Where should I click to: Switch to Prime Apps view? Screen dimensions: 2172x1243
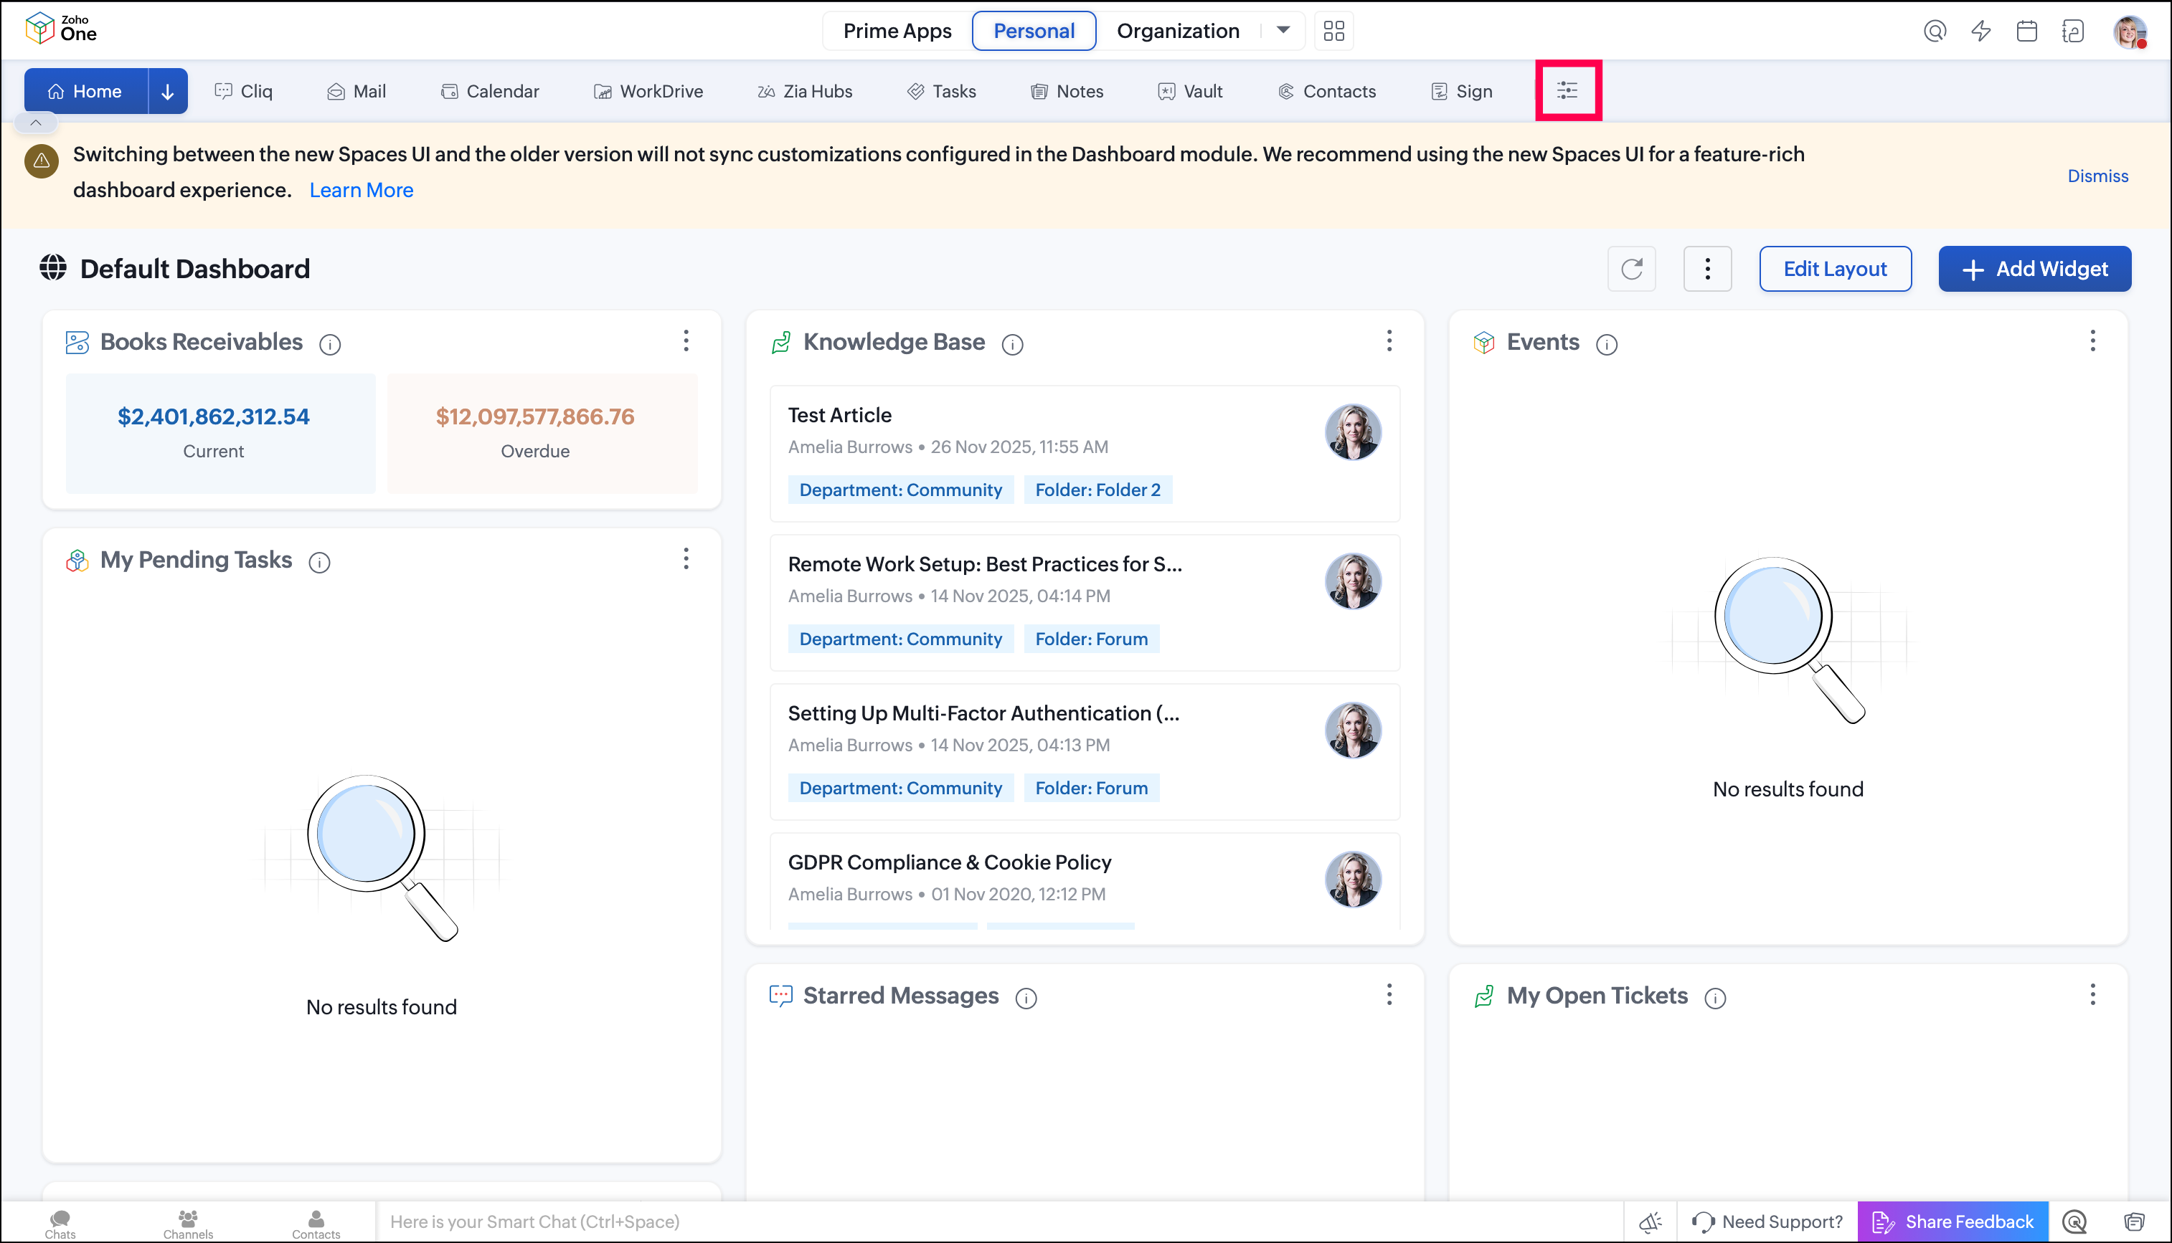pyautogui.click(x=897, y=31)
